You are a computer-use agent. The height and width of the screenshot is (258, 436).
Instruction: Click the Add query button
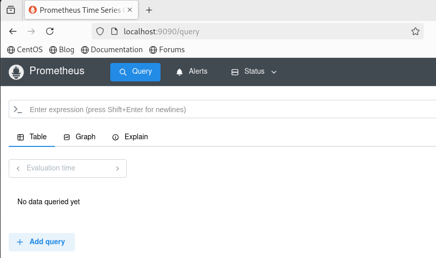pos(42,242)
